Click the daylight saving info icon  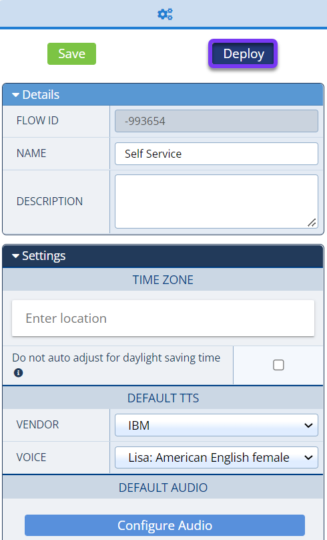click(x=19, y=373)
